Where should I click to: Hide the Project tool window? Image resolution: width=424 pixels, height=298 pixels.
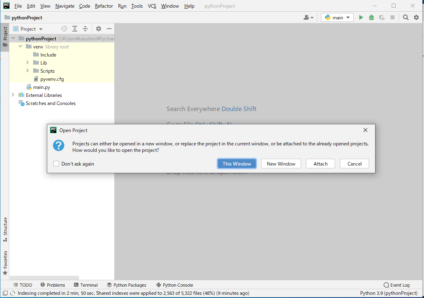[109, 29]
